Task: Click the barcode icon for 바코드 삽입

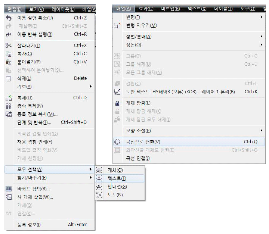Action: [9, 189]
